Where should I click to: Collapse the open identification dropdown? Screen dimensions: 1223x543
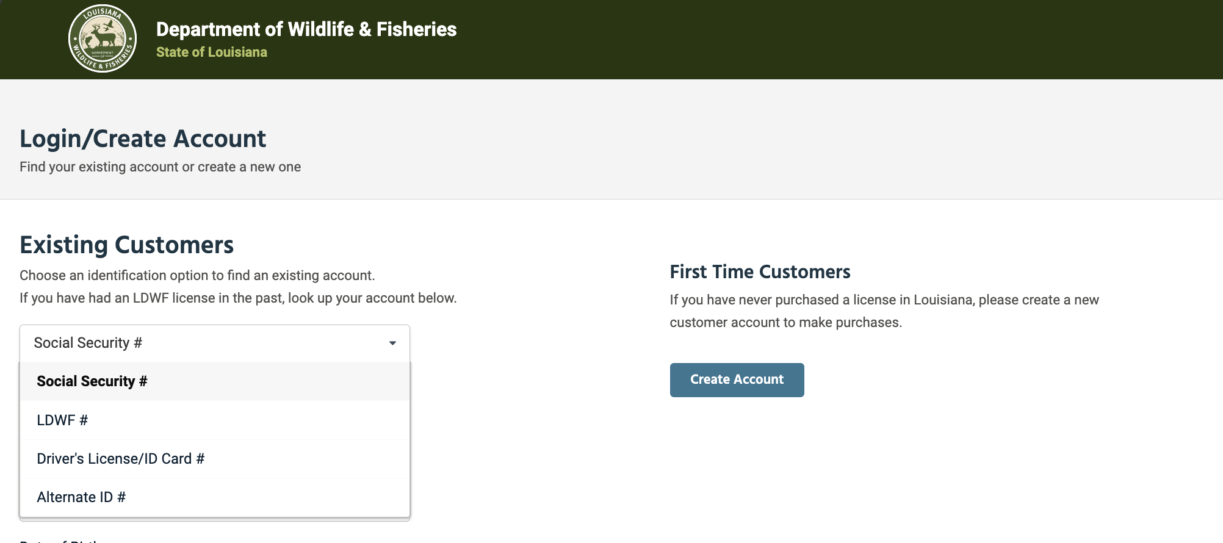point(392,343)
